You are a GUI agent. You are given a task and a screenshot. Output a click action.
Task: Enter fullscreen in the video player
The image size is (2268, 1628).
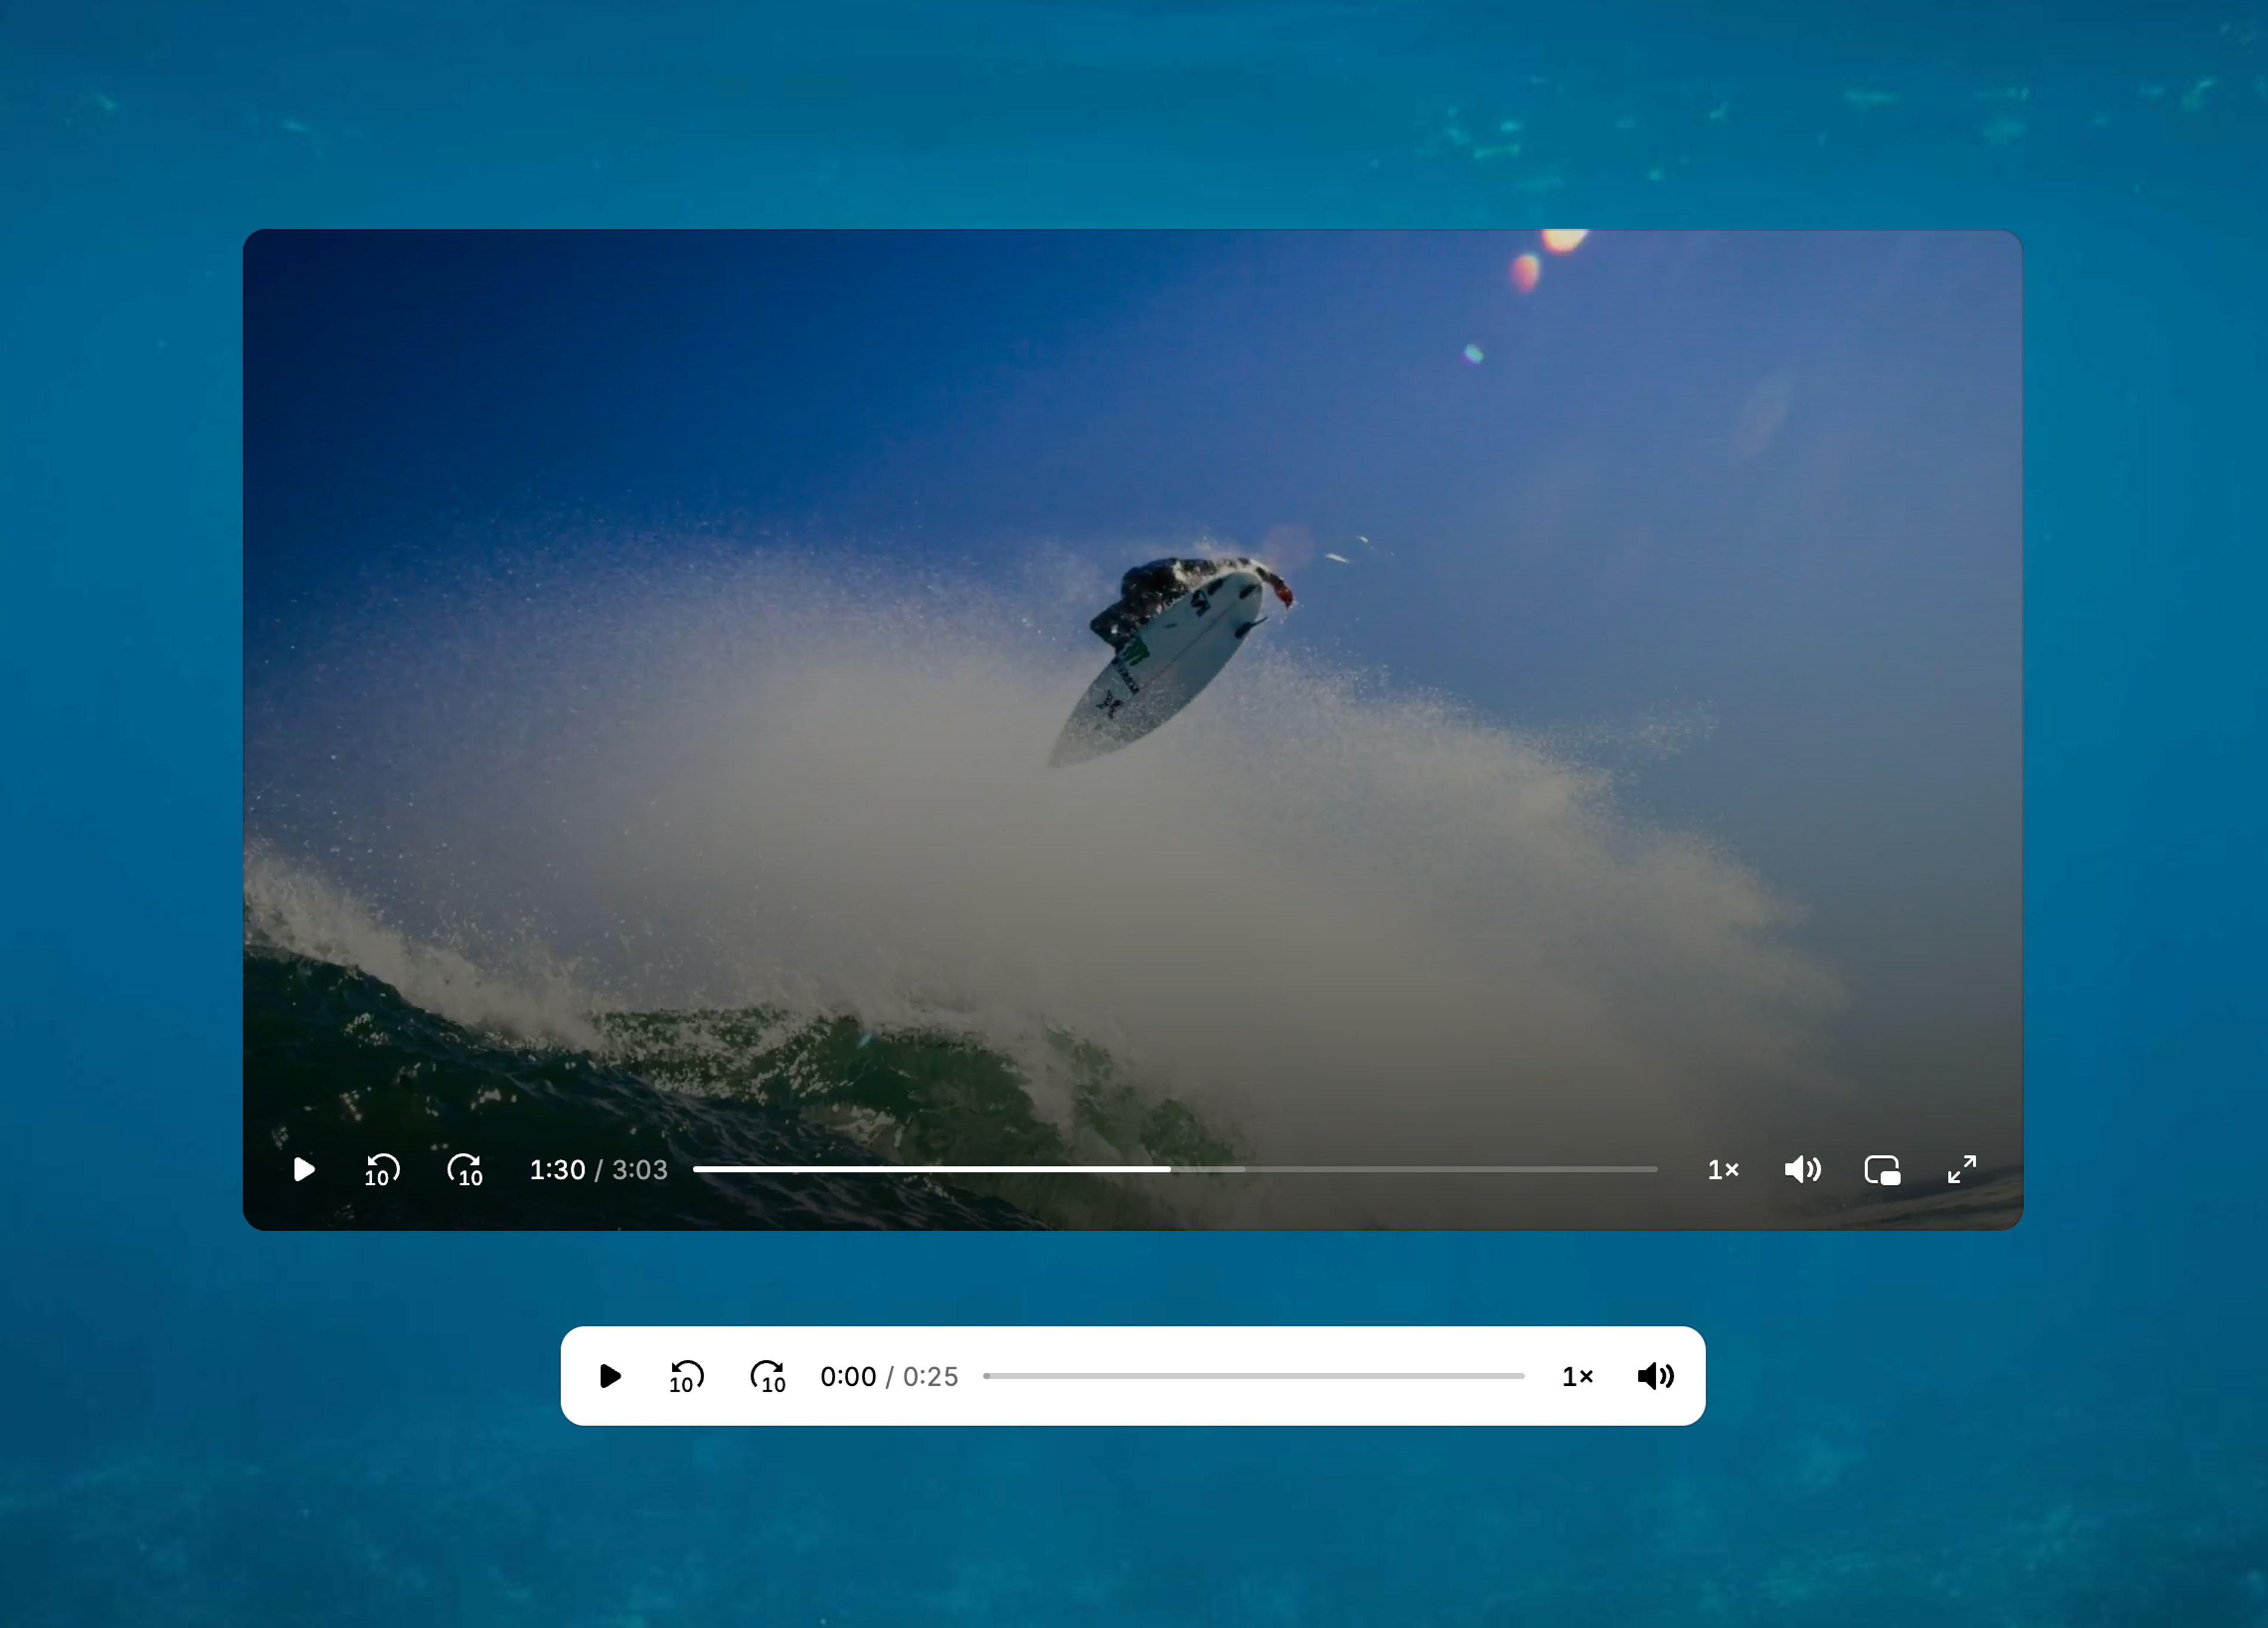click(x=1962, y=1169)
